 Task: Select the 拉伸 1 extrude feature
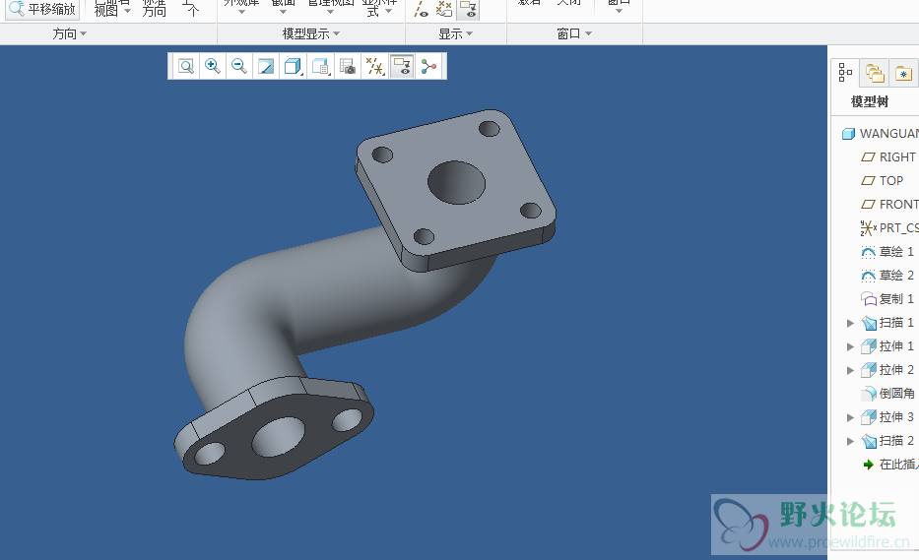click(x=887, y=346)
